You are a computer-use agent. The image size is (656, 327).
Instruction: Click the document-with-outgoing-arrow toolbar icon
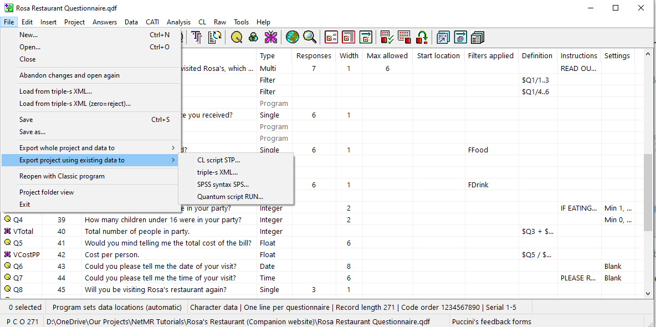(443, 37)
